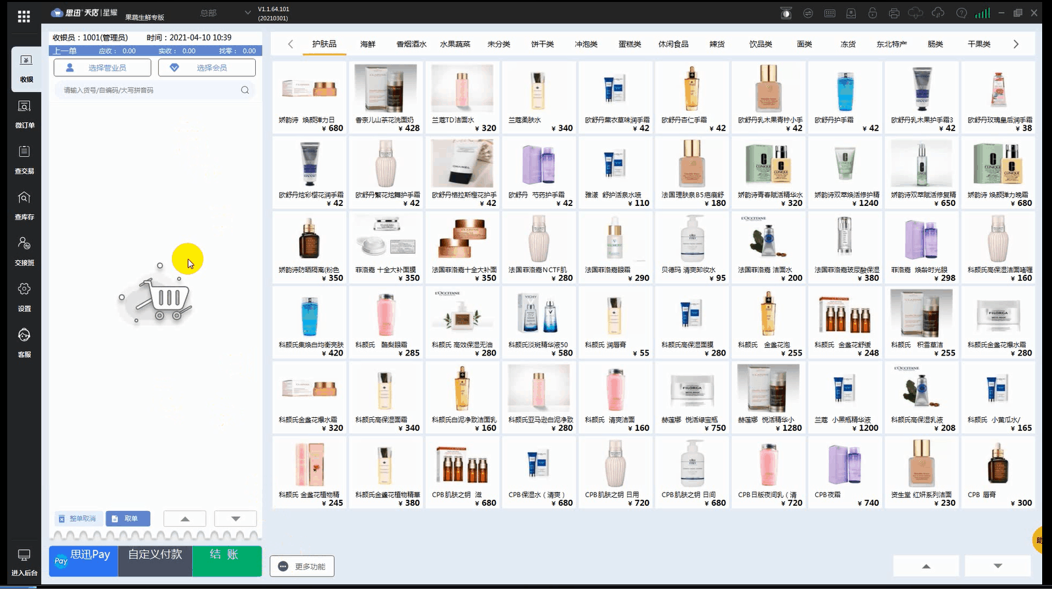Switch to the 东北特产 category tab
Screen dimensions: 1052x589
891,44
